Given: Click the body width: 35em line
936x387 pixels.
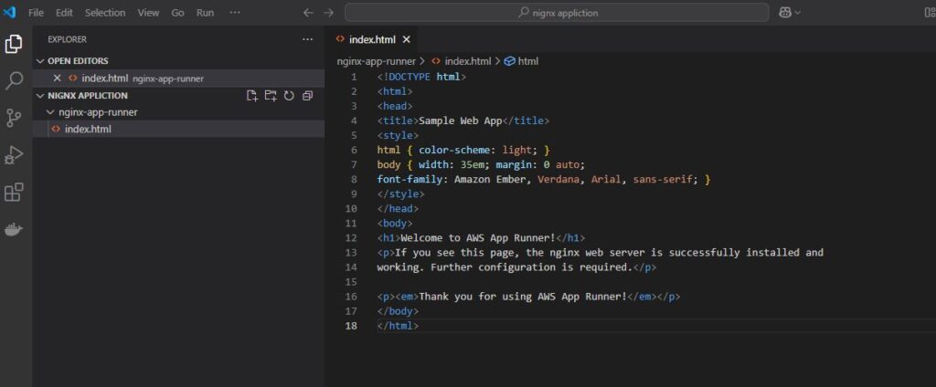Looking at the screenshot, I should click(x=481, y=164).
